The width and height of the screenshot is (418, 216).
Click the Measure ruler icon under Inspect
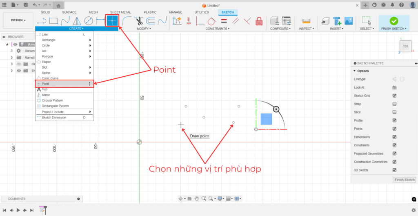tap(306, 20)
